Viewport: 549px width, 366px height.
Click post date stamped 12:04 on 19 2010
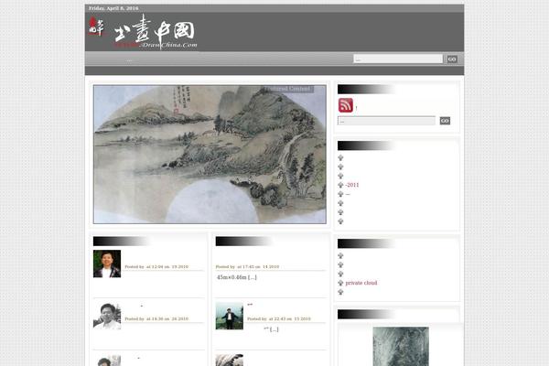pos(156,267)
